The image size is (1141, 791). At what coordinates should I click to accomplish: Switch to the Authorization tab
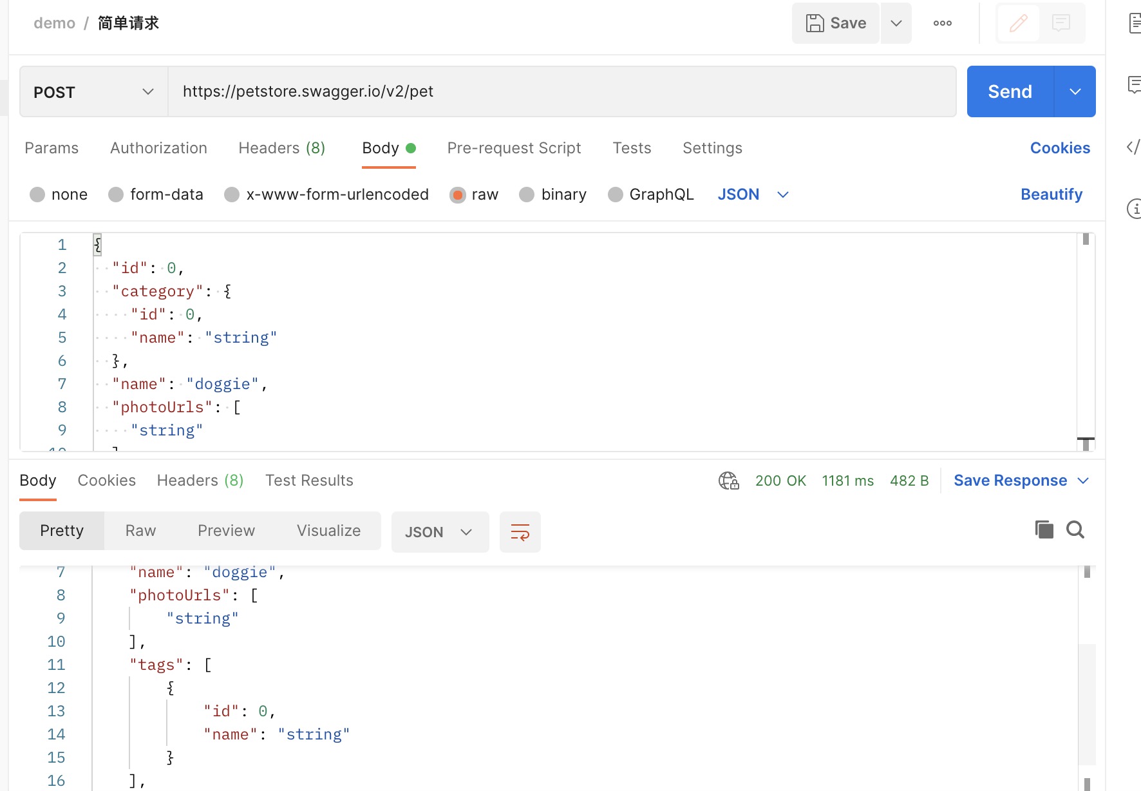(158, 148)
